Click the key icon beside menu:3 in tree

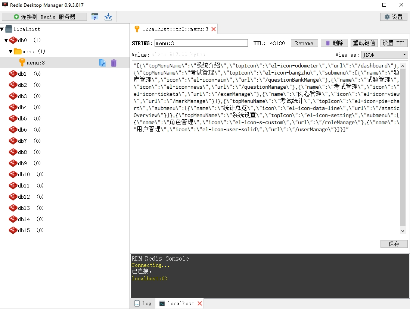22,63
